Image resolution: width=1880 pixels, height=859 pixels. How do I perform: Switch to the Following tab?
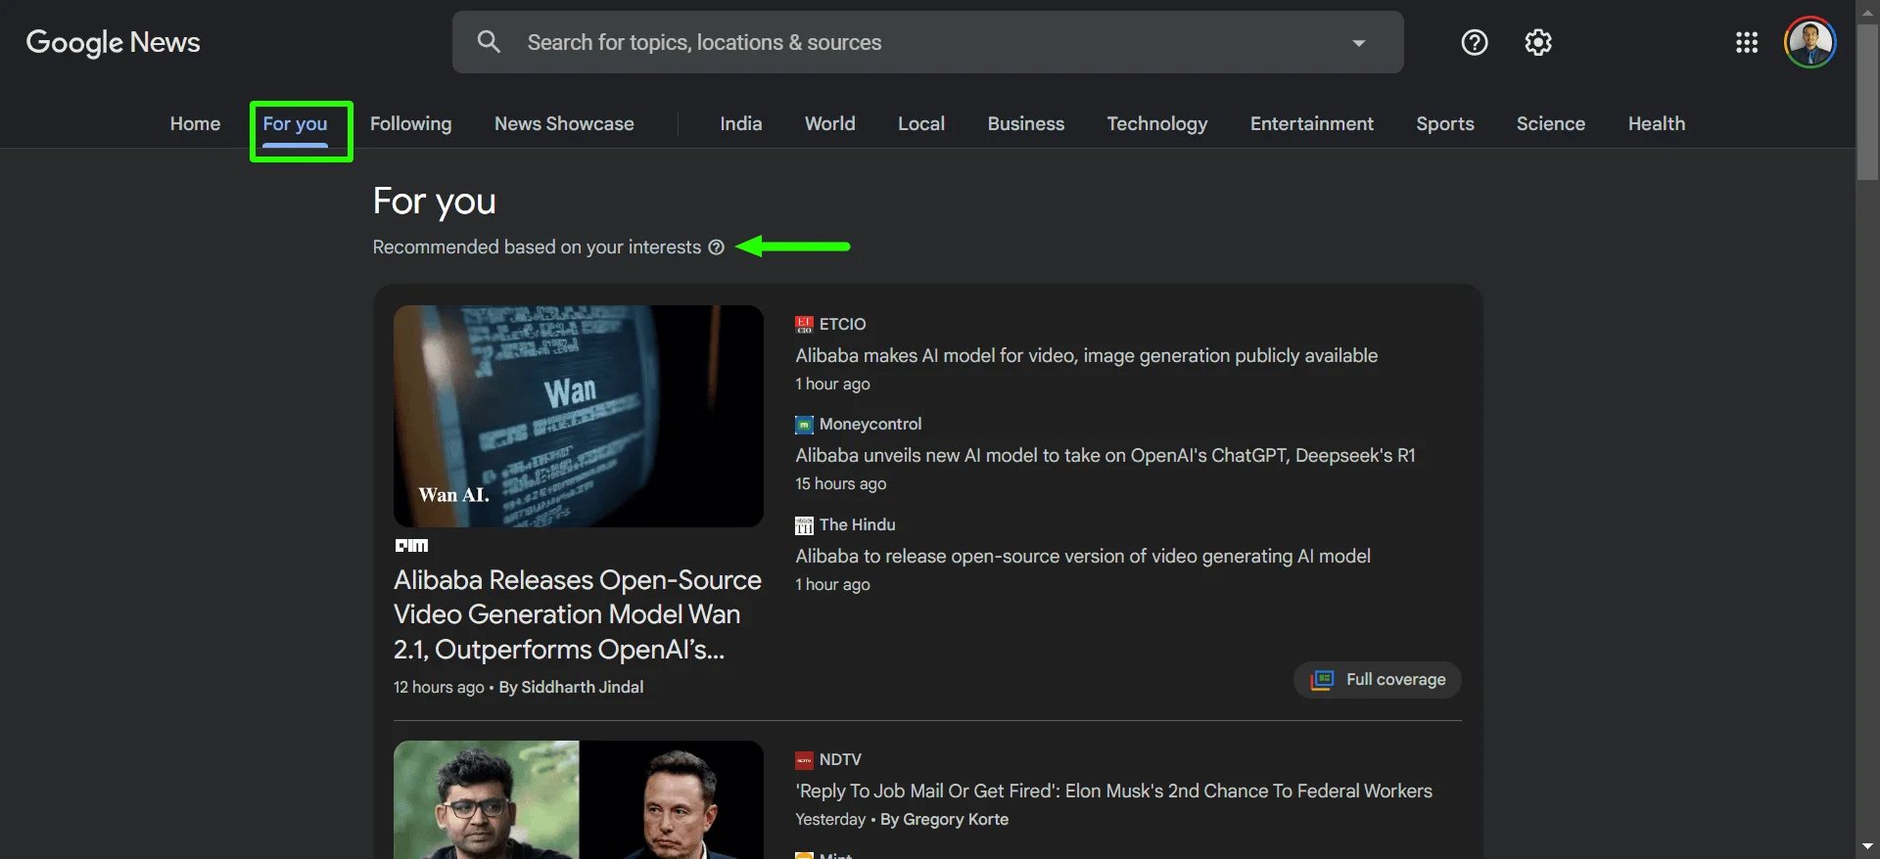click(410, 123)
